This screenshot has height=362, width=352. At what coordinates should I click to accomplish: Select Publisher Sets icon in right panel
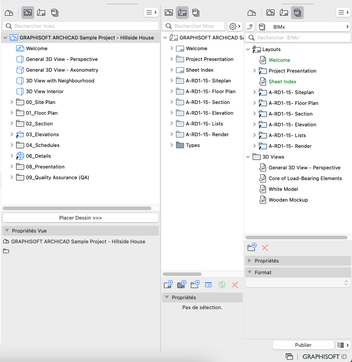pos(297,13)
